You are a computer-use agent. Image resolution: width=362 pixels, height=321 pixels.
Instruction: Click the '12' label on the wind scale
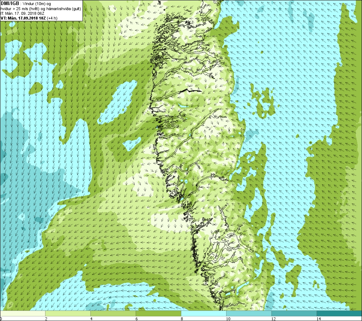273,319
